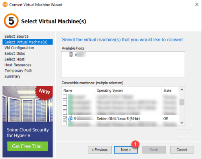Go to the Select Disks step
202x159 pixels.
15,54
